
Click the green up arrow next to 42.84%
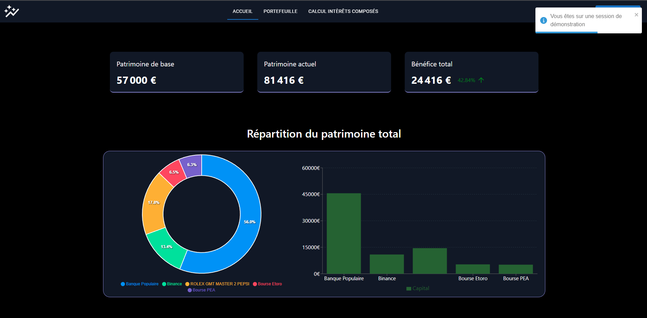pyautogui.click(x=481, y=80)
